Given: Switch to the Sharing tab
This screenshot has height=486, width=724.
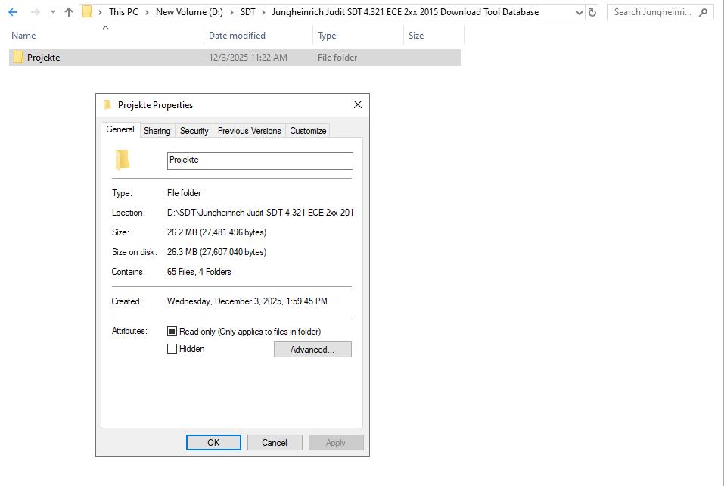Looking at the screenshot, I should tap(157, 131).
